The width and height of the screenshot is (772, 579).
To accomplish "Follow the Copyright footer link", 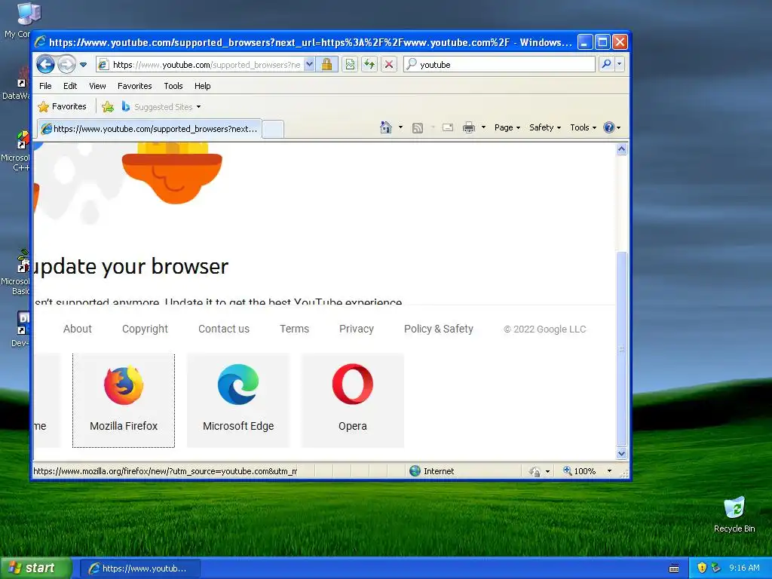I will click(x=145, y=329).
